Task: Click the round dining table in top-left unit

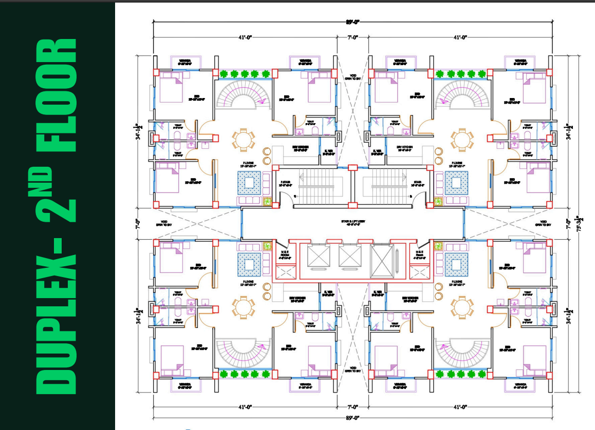Action: tap(243, 140)
